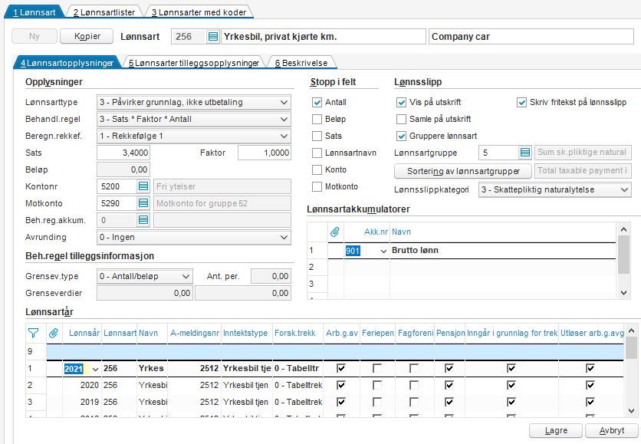Open lookup list next to Lønnsart 256

[213, 36]
